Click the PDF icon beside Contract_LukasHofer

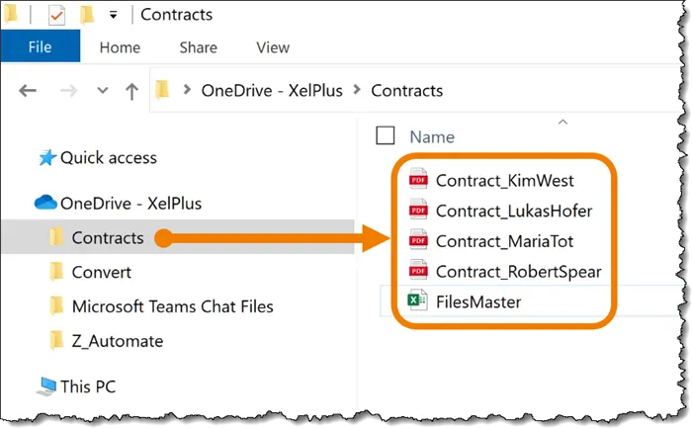click(x=418, y=211)
